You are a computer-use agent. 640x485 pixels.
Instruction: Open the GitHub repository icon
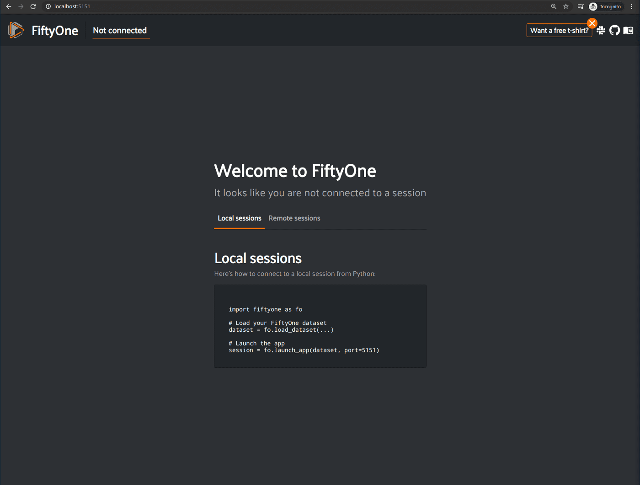pyautogui.click(x=614, y=30)
